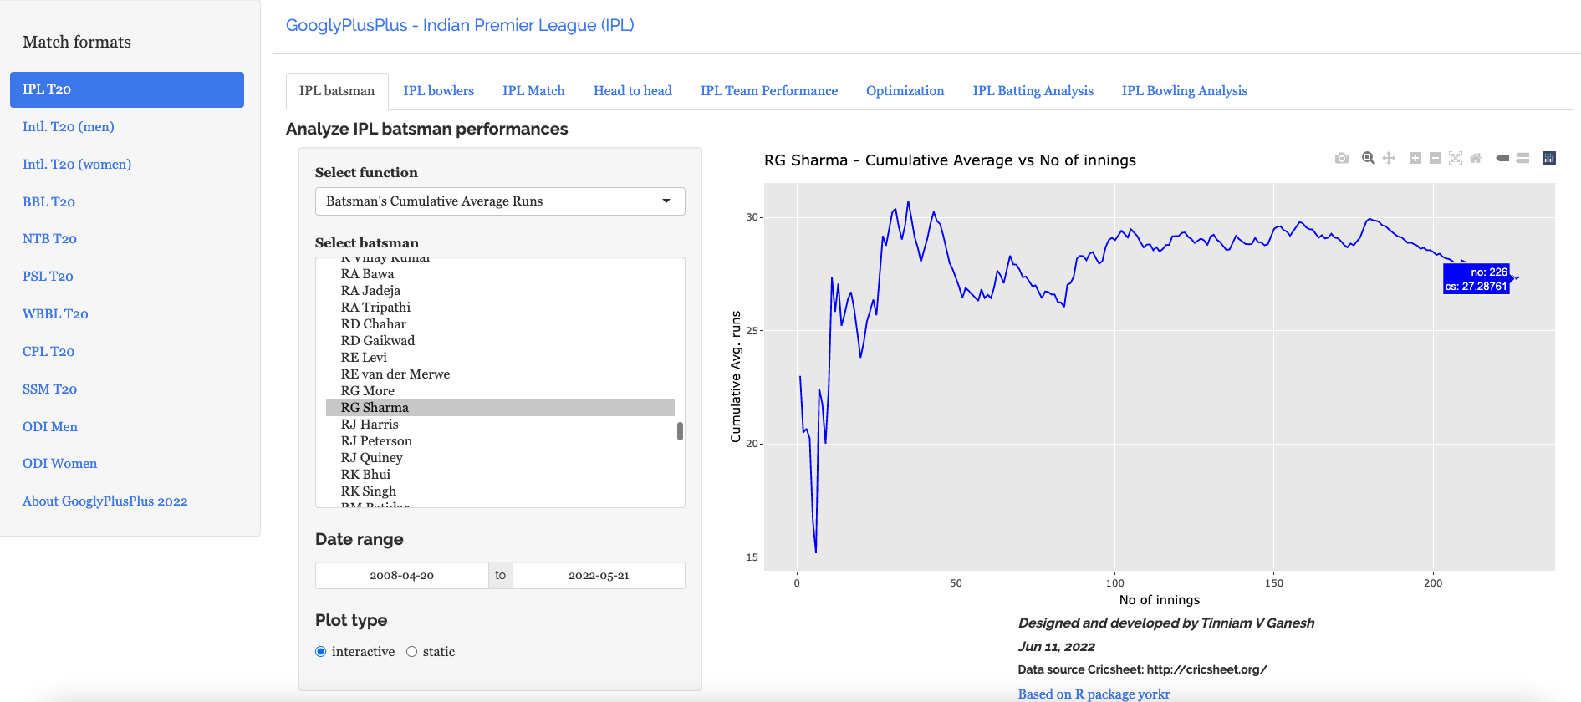1581x702 pixels.
Task: Open BBL T20 match format
Action: pos(48,202)
